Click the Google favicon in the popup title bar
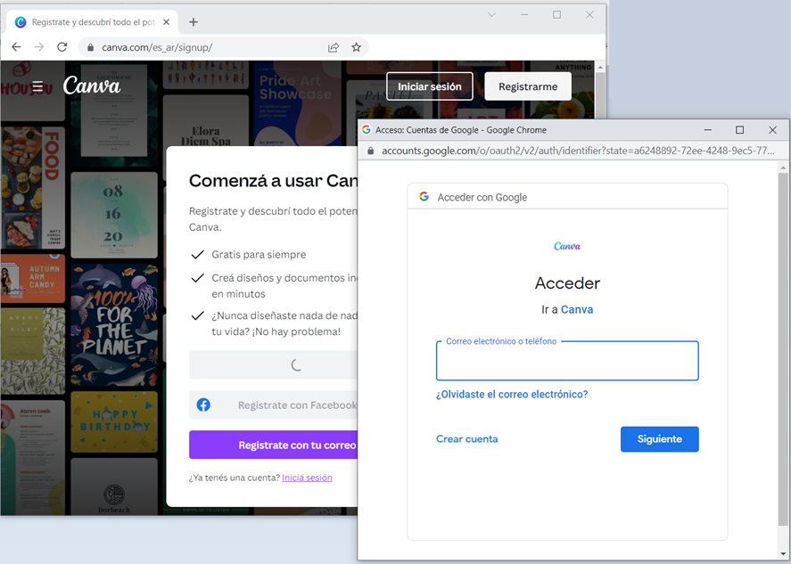This screenshot has width=791, height=564. click(367, 129)
